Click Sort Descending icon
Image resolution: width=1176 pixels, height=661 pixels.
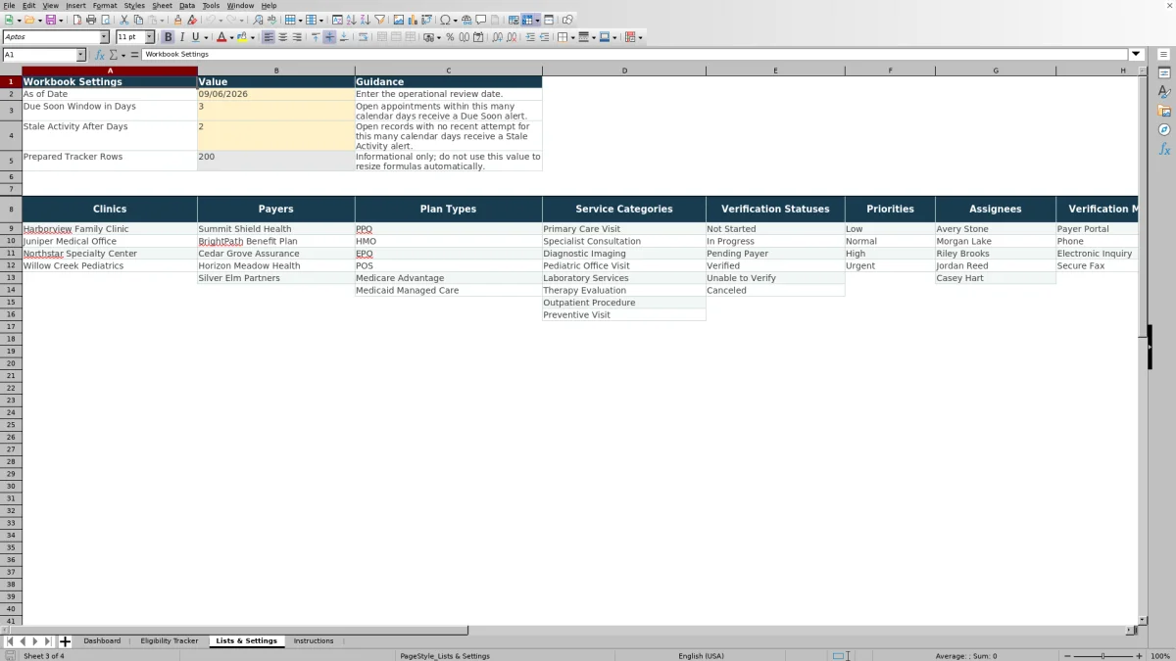(365, 20)
